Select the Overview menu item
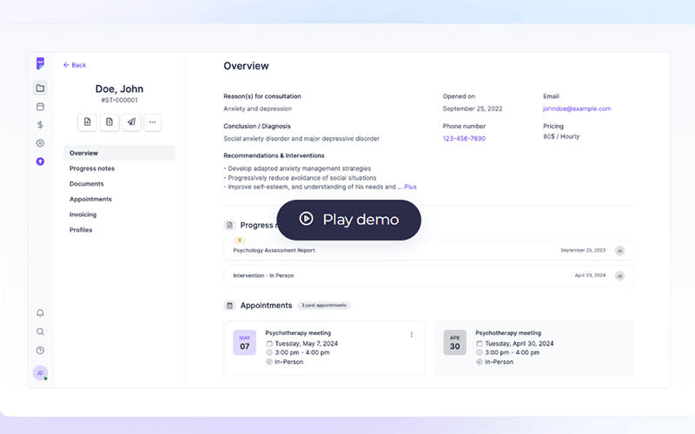 pos(120,153)
